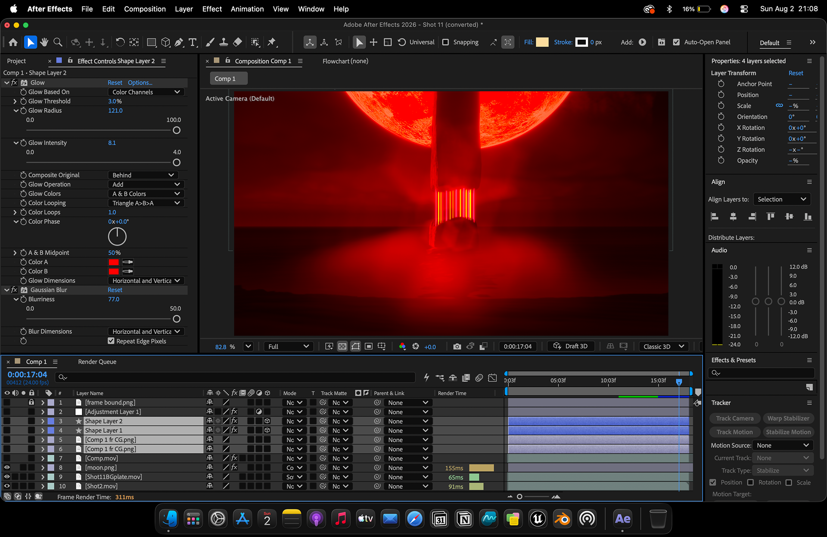Viewport: 827px width, 537px height.
Task: Open the Composition menu
Action: tap(145, 9)
